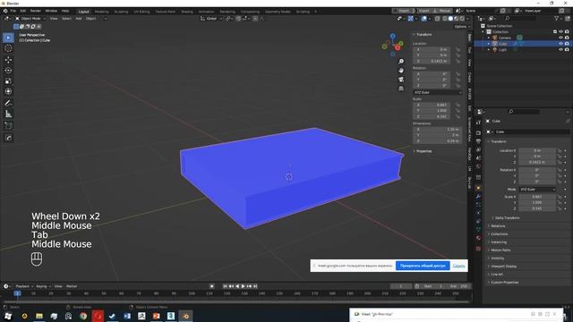Select the Scale tool
The image size is (573, 322).
pyautogui.click(x=8, y=81)
